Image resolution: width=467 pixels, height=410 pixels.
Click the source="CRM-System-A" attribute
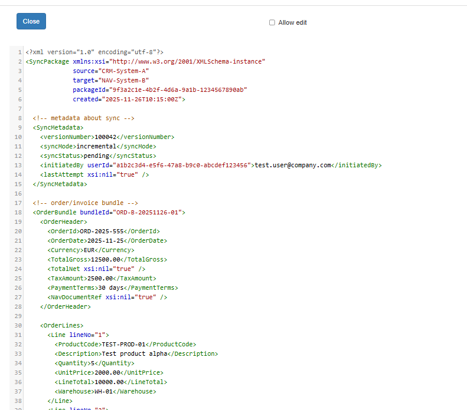point(111,71)
